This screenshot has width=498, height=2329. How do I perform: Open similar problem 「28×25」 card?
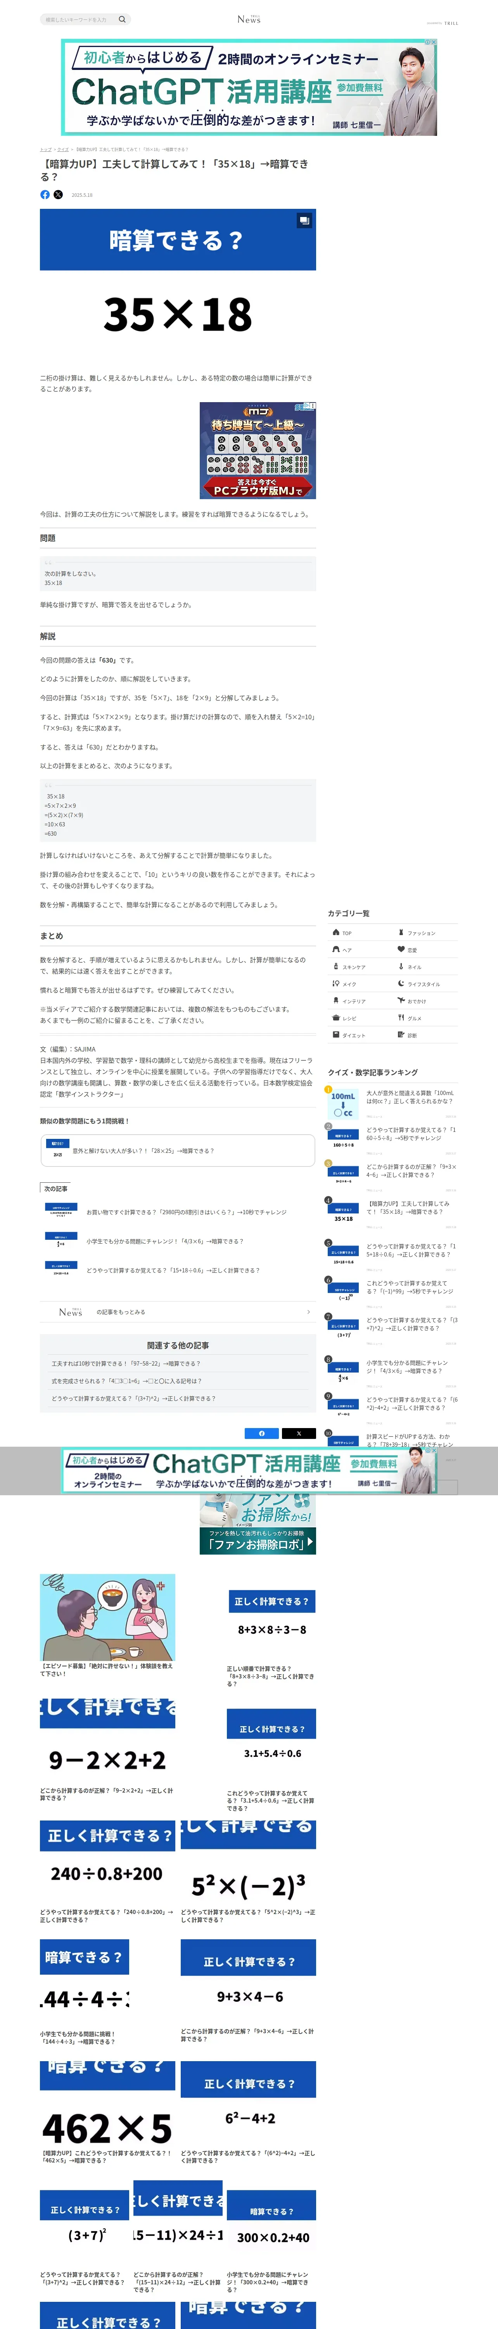coord(178,1151)
